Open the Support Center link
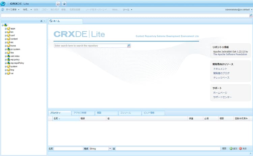253x156 pixels. [222, 97]
